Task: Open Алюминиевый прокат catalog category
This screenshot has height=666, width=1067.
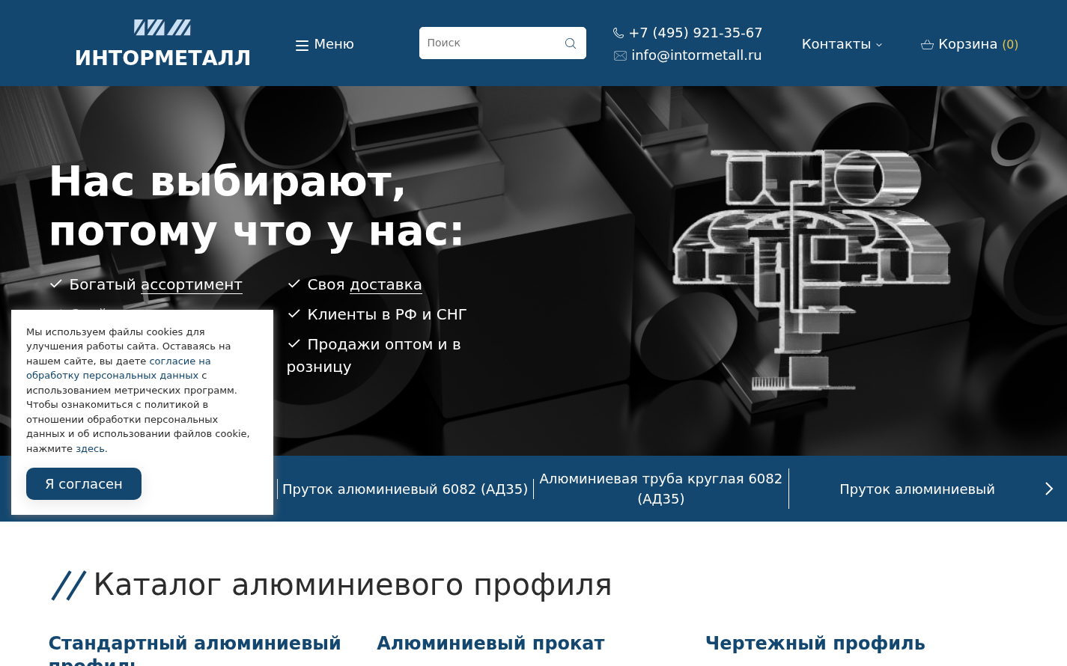Action: coord(490,644)
